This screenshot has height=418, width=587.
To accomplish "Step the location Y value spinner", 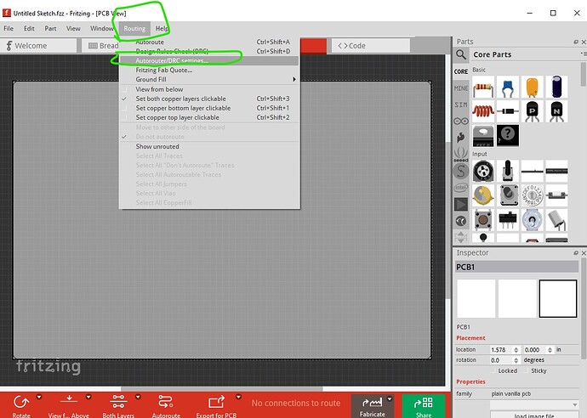I will (x=550, y=350).
